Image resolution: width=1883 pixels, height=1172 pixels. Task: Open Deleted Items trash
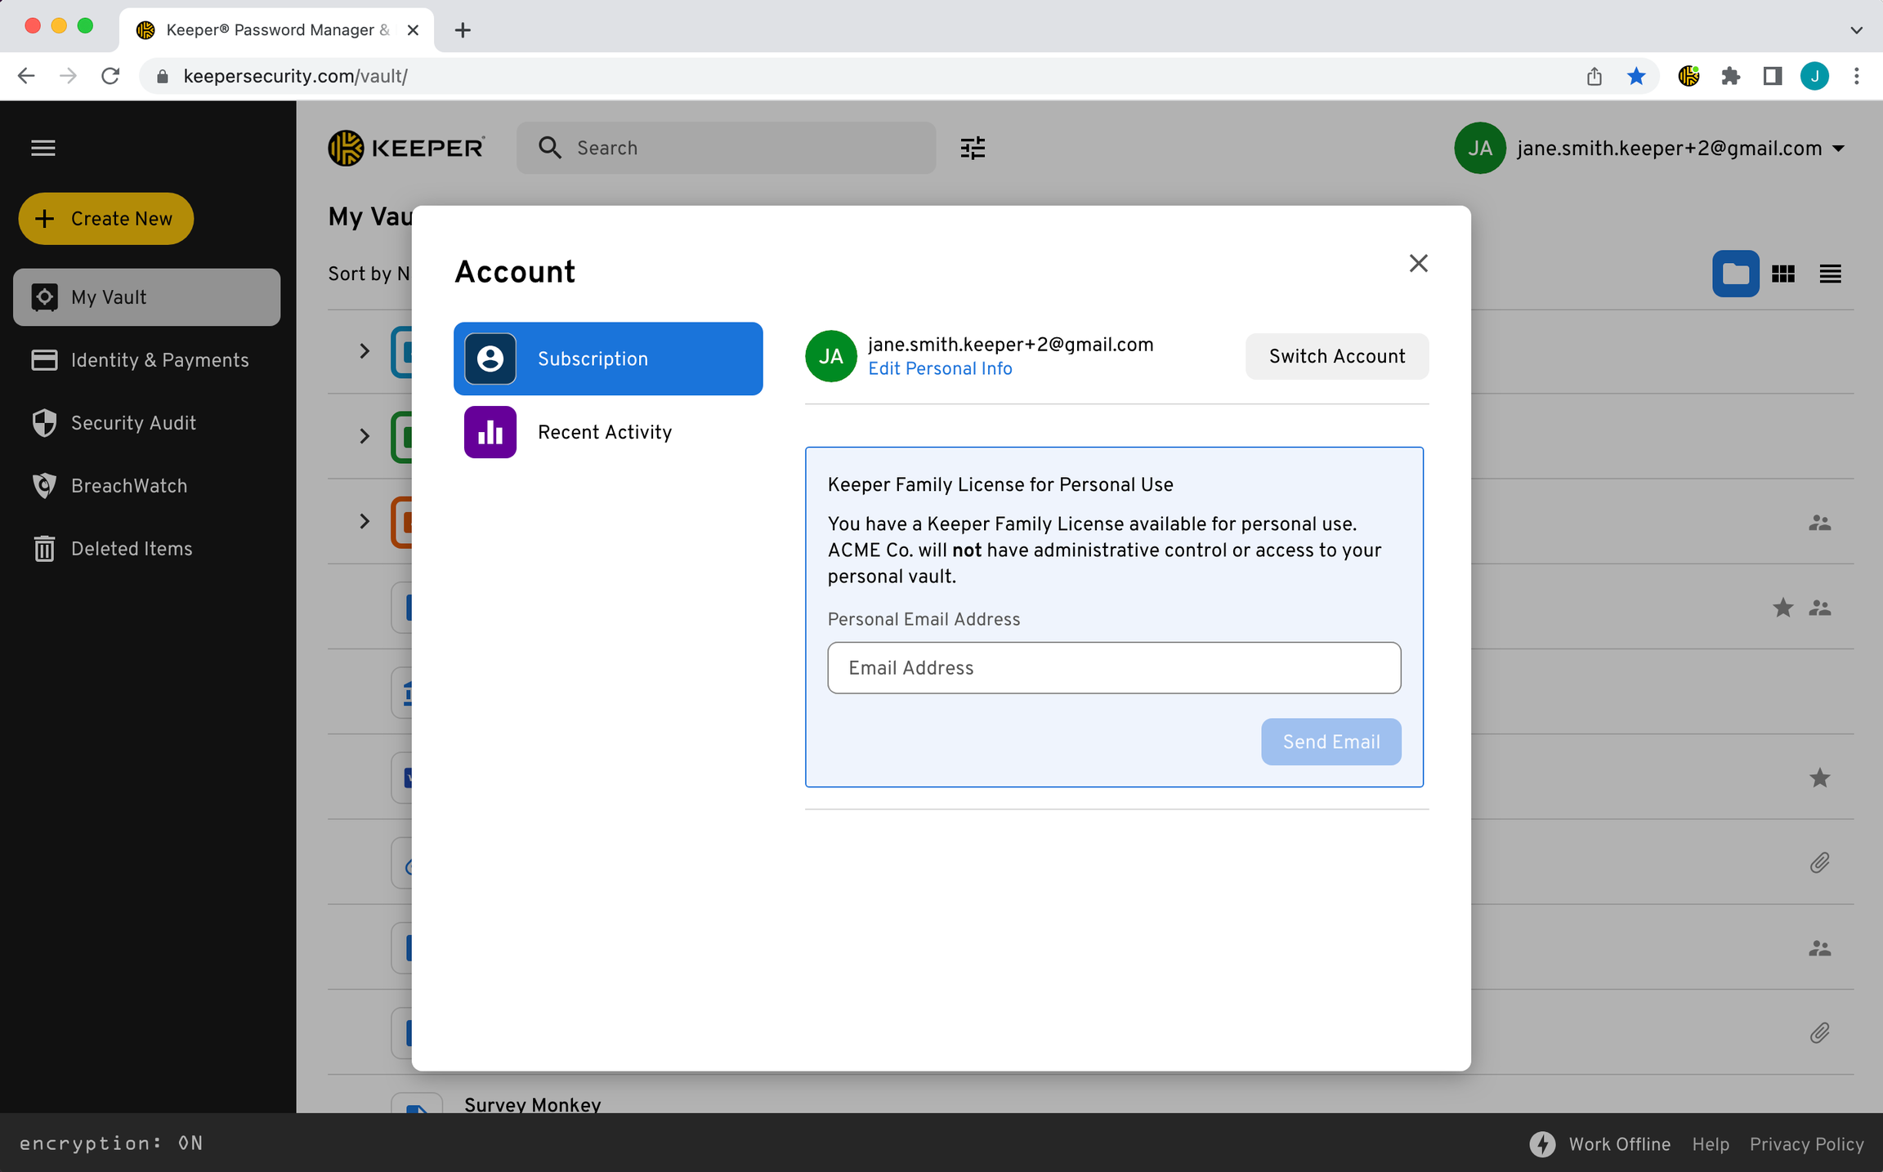click(x=131, y=549)
